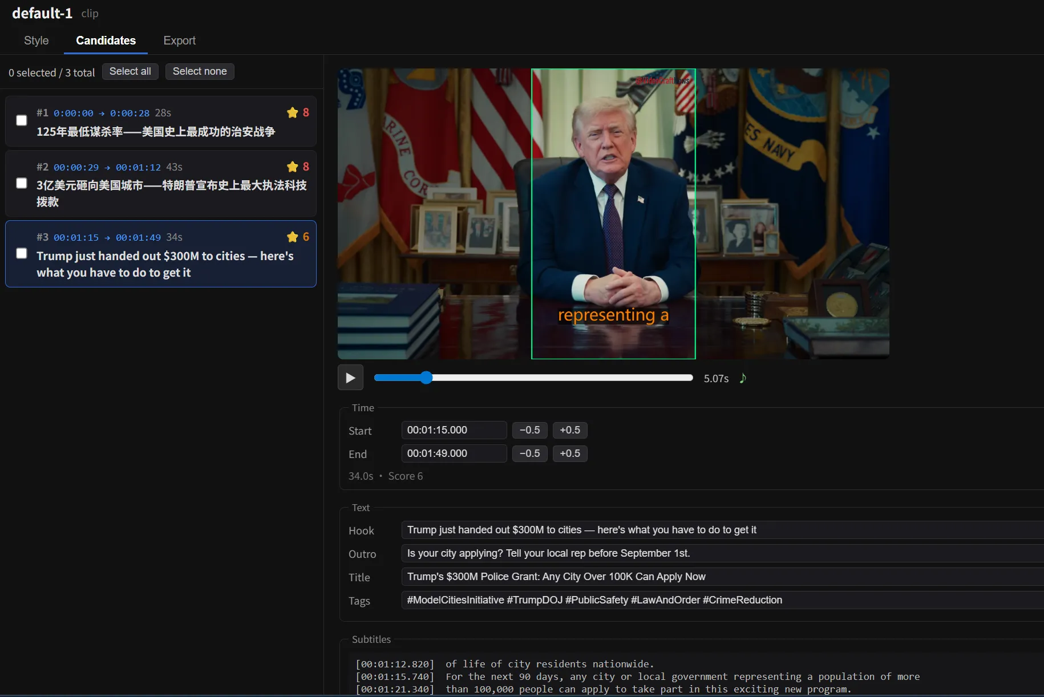Click the green music note icon
Screen dimensions: 1044x697
coord(743,378)
